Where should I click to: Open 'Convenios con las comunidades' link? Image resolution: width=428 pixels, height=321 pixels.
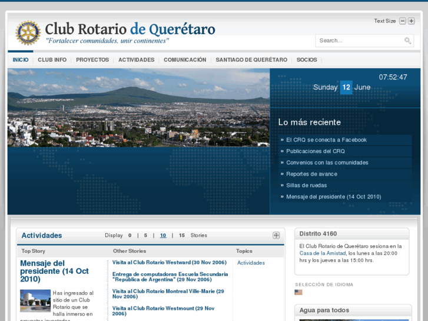coord(327,163)
